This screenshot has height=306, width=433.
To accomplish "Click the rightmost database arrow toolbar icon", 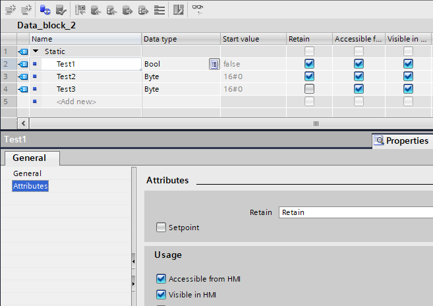I will coord(143,9).
